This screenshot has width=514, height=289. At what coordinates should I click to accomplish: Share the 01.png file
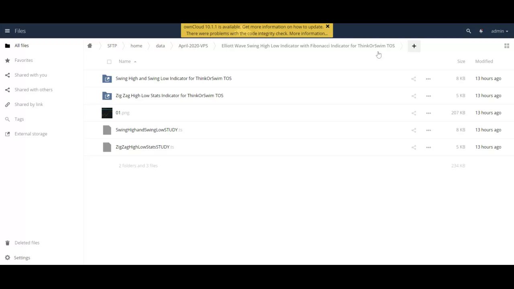414,113
